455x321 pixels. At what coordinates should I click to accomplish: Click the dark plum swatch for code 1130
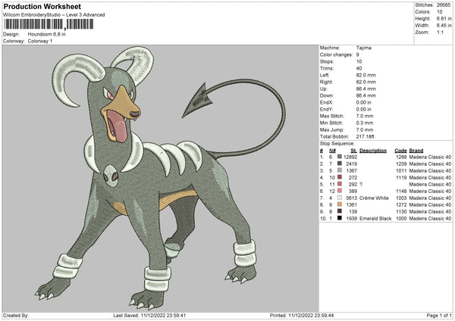point(339,211)
